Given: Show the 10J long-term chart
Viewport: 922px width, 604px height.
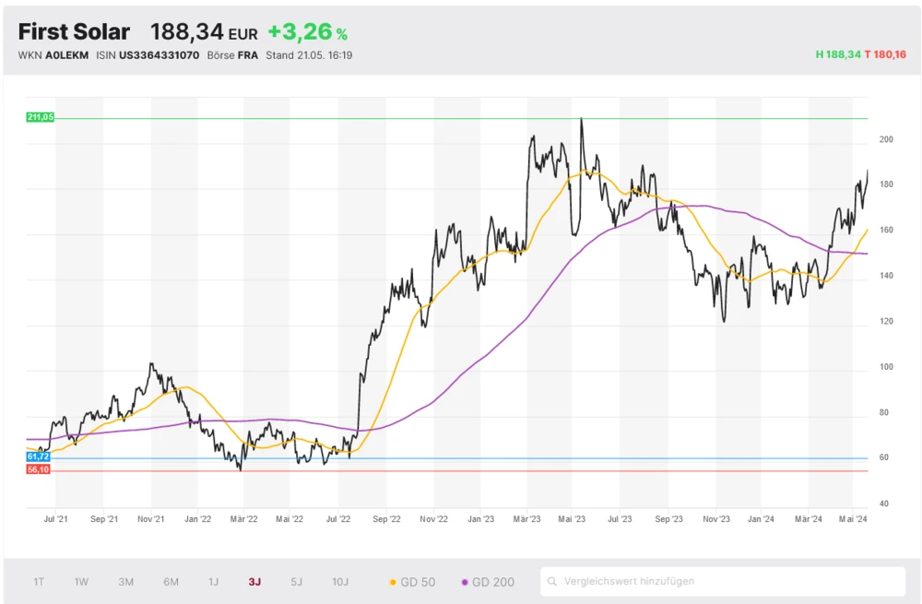Looking at the screenshot, I should tap(340, 582).
